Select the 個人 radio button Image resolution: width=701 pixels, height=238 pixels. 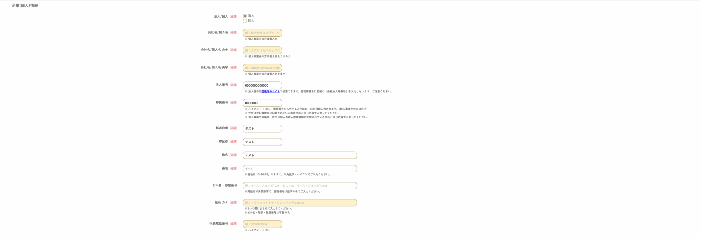(x=245, y=21)
